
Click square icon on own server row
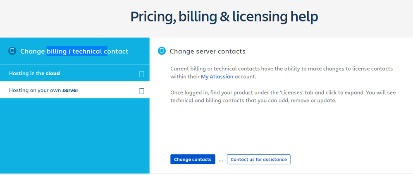tap(141, 91)
